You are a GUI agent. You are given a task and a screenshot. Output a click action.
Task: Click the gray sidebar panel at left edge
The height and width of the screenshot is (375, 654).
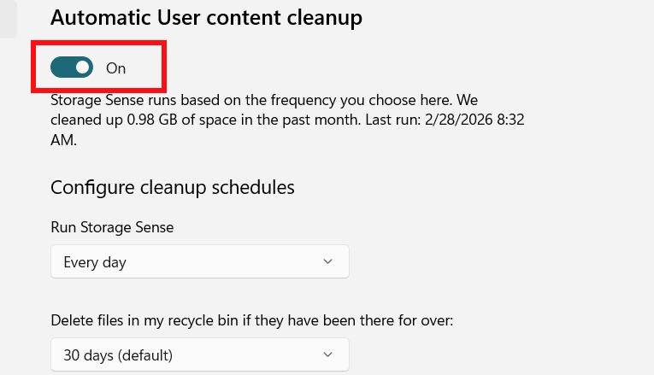coord(8,17)
